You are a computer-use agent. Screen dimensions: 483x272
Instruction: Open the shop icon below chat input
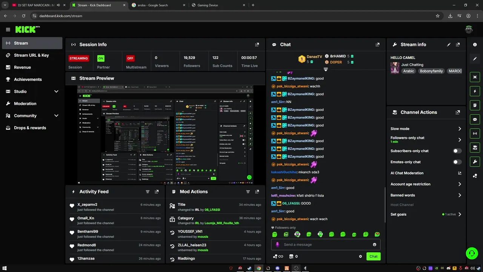[291, 256]
